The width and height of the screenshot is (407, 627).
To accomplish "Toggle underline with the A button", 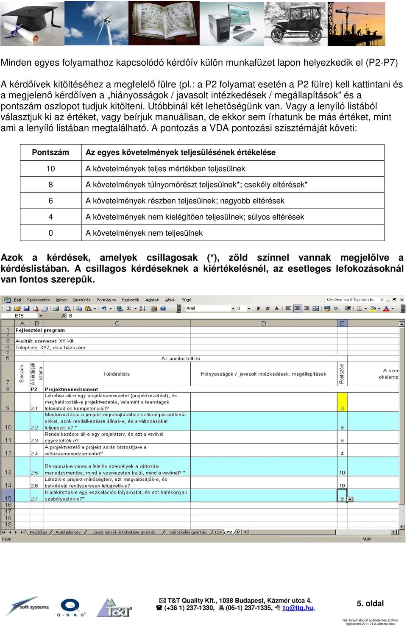I will click(x=276, y=309).
